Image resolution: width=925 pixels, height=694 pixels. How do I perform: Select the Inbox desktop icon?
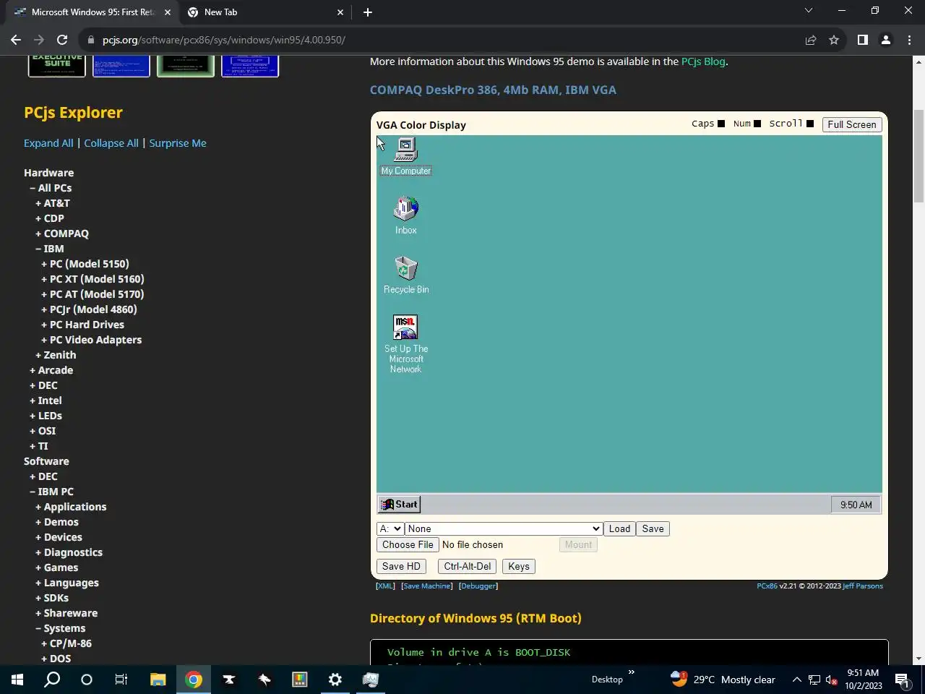[x=405, y=215]
